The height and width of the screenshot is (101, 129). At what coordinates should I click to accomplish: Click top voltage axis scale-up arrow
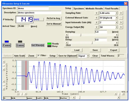point(4,62)
